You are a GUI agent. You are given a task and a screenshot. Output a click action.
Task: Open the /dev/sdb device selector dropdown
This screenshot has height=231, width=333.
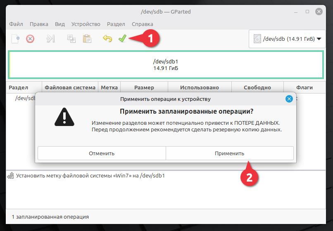287,39
